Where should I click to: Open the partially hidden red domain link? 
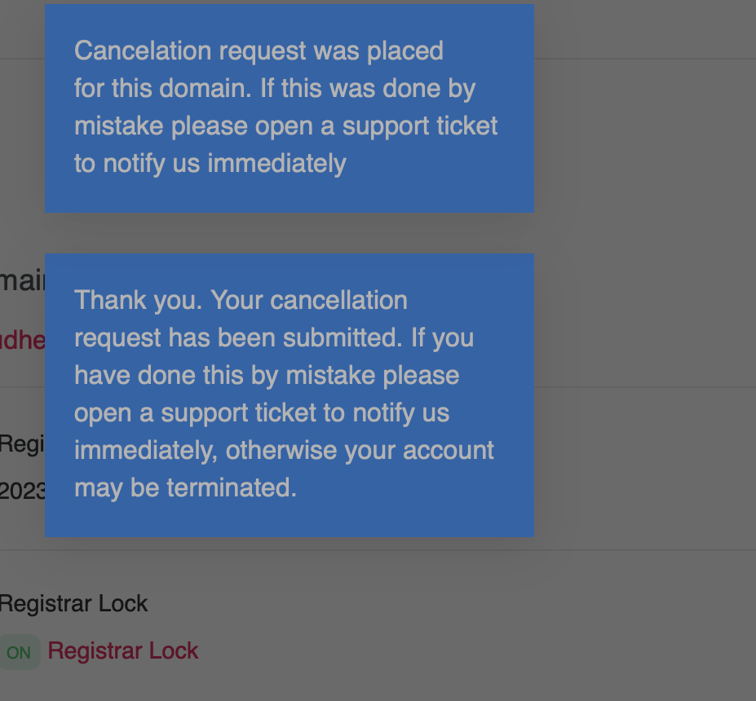point(22,340)
